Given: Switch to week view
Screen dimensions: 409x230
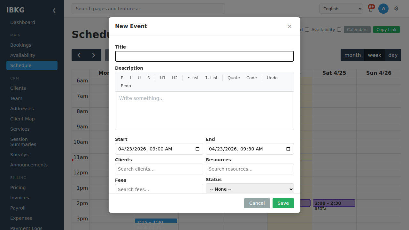Looking at the screenshot, I should [x=374, y=55].
